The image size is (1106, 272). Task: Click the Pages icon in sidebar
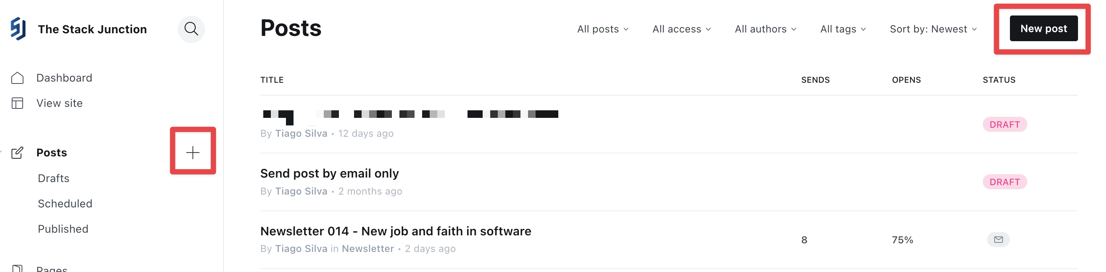pyautogui.click(x=17, y=269)
